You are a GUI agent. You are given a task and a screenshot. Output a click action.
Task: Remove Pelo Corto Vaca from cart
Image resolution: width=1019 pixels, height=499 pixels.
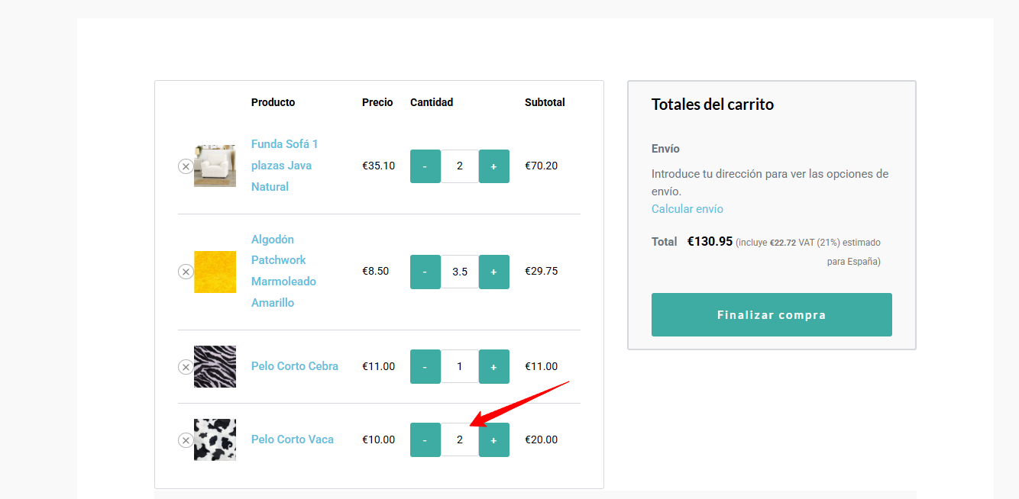click(x=186, y=440)
